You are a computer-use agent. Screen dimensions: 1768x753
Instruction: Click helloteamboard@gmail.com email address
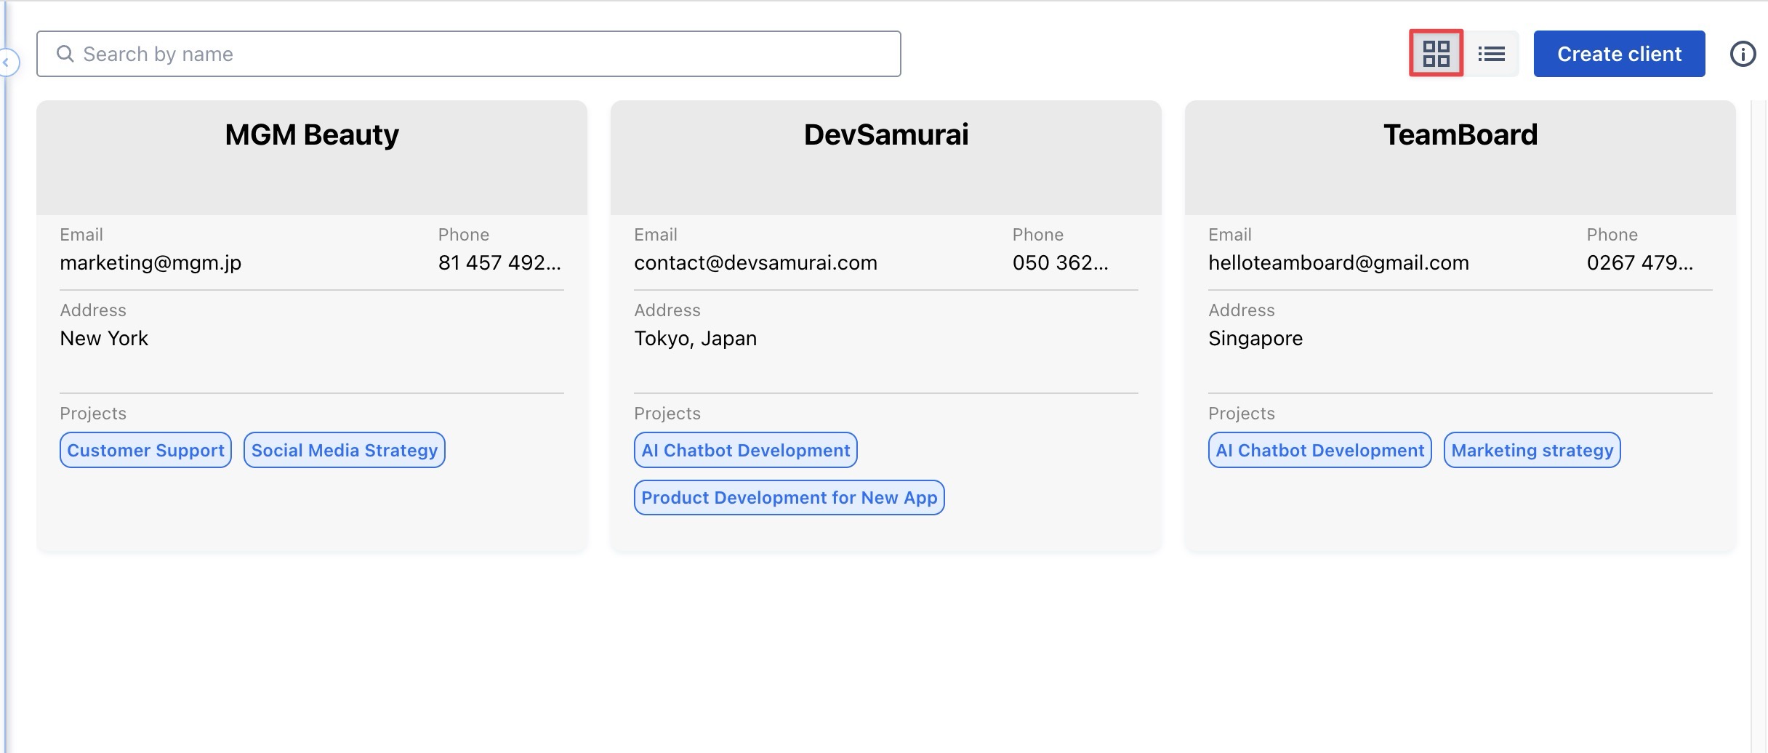coord(1338,263)
